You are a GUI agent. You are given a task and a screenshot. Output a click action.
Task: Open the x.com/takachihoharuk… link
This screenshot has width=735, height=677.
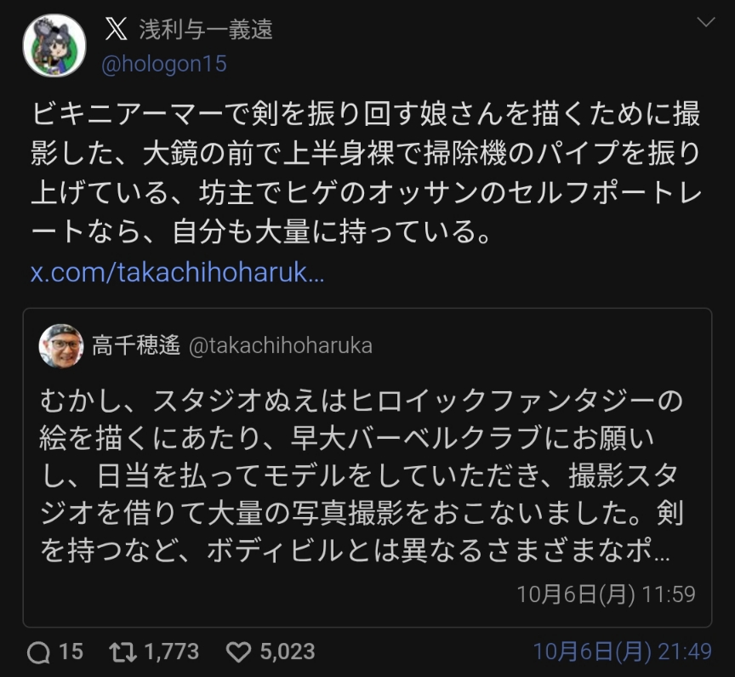(177, 273)
